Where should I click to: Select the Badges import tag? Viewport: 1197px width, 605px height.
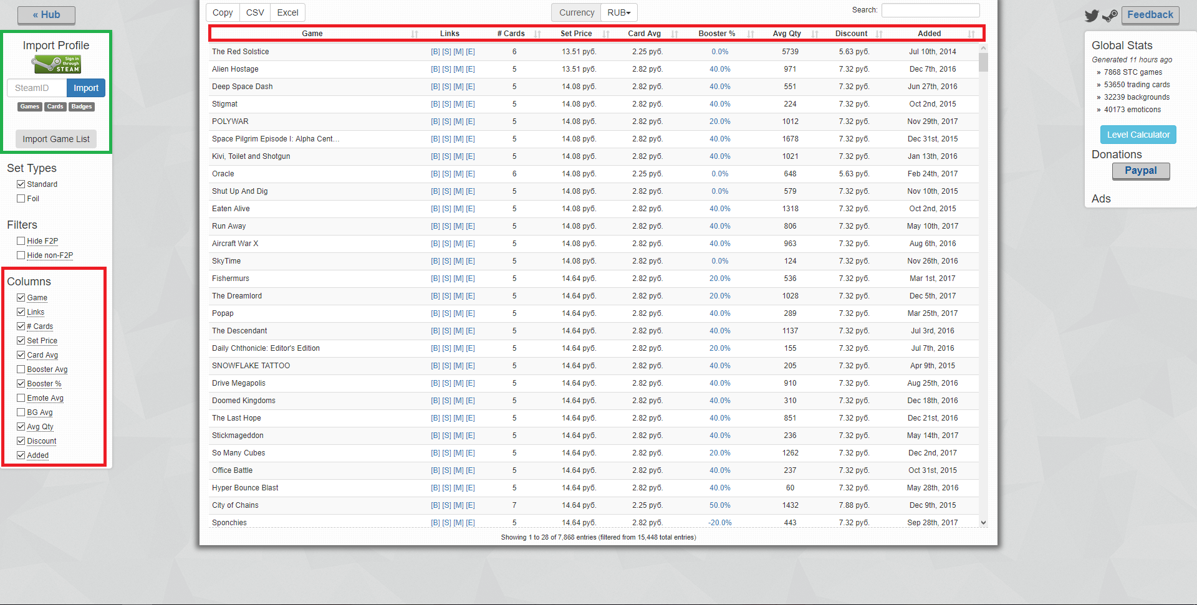pyautogui.click(x=82, y=107)
